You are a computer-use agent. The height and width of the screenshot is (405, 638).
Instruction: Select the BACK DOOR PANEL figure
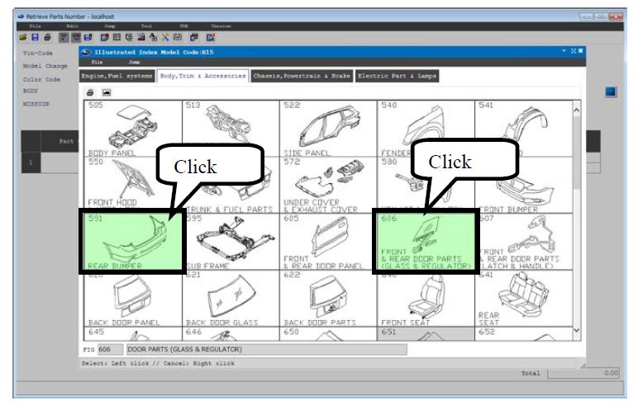(133, 299)
